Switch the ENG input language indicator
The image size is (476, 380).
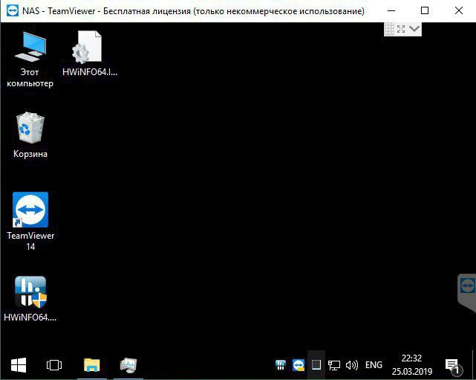(374, 365)
